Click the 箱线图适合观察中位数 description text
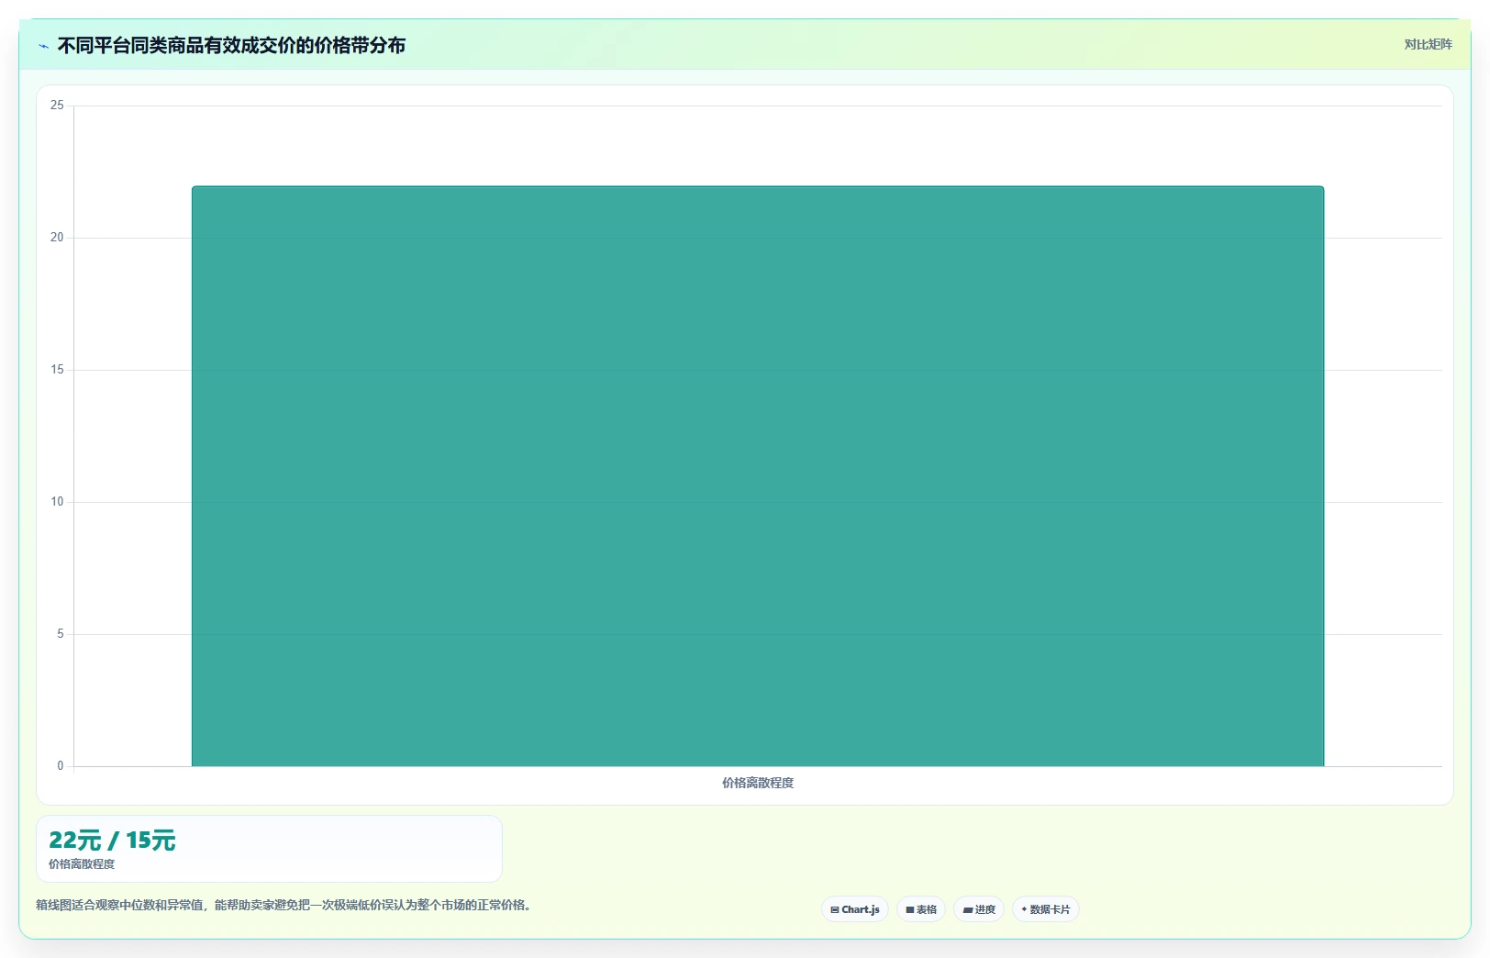This screenshot has width=1490, height=958. pos(284,905)
